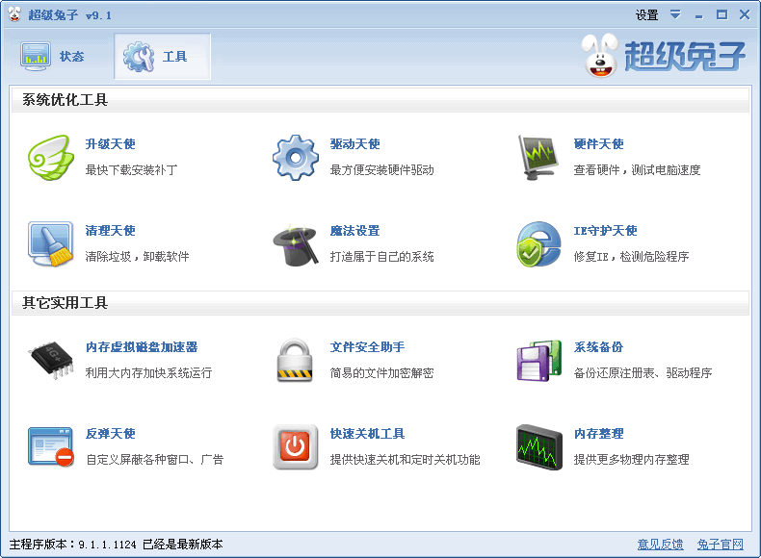Launch the 驱动天使 blue gear icon
This screenshot has height=558, width=761.
click(296, 158)
